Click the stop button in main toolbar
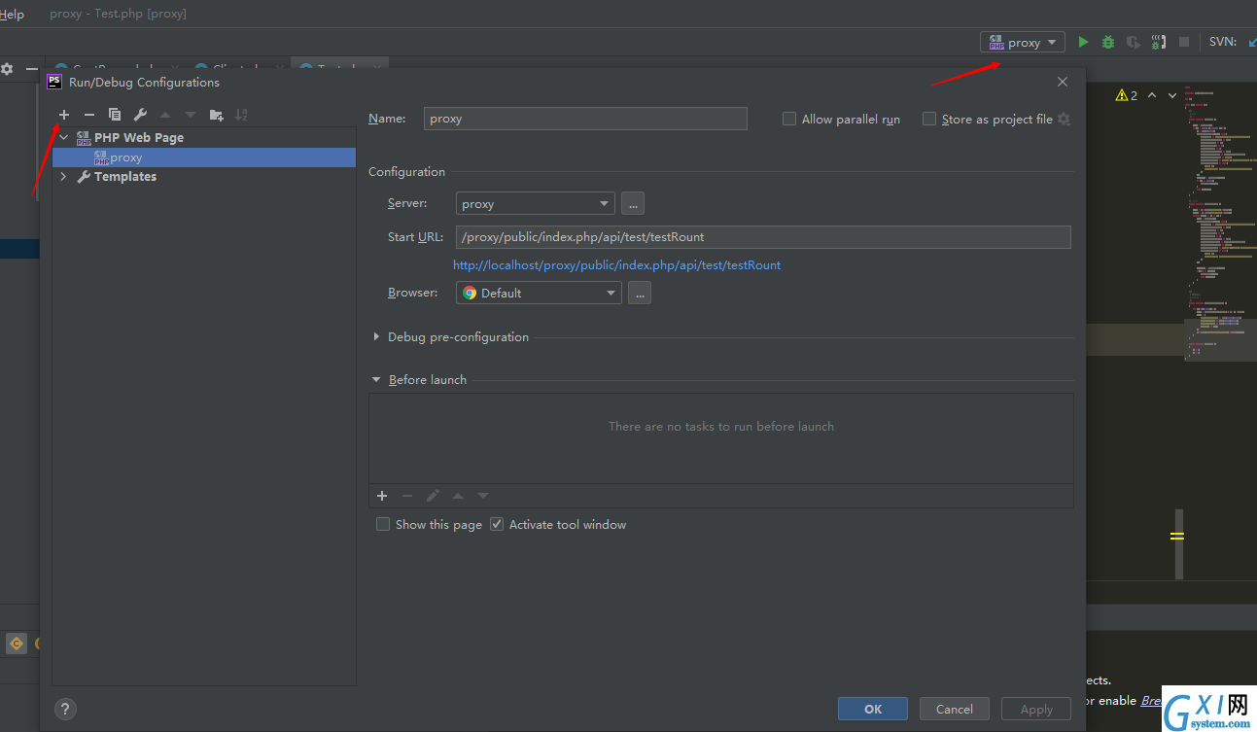Image resolution: width=1257 pixels, height=732 pixels. point(1184,42)
